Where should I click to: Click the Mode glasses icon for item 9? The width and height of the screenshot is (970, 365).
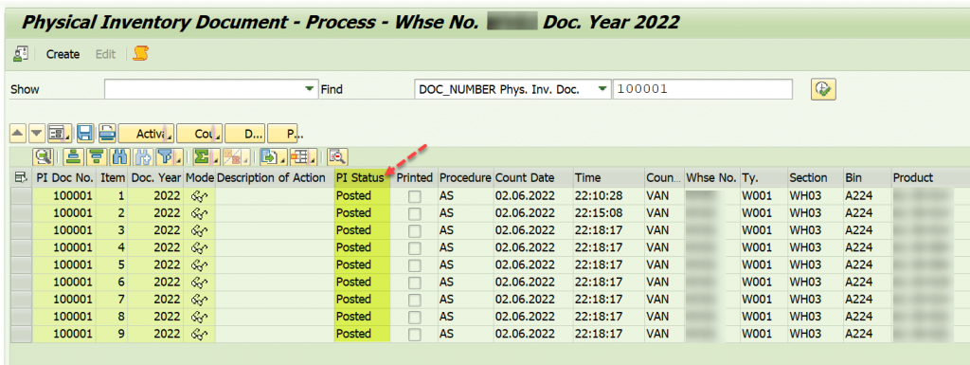click(199, 334)
